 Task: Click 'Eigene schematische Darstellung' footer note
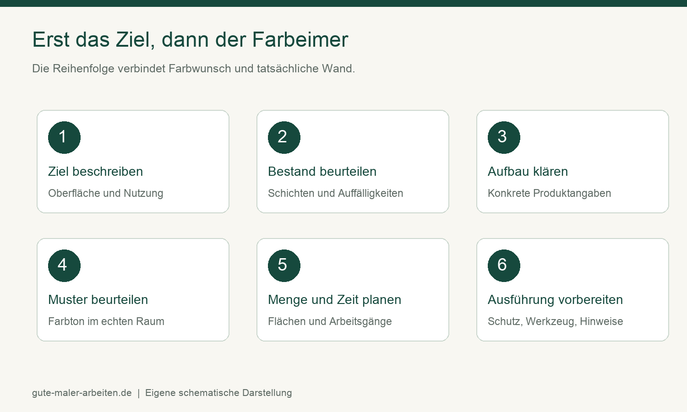click(218, 393)
